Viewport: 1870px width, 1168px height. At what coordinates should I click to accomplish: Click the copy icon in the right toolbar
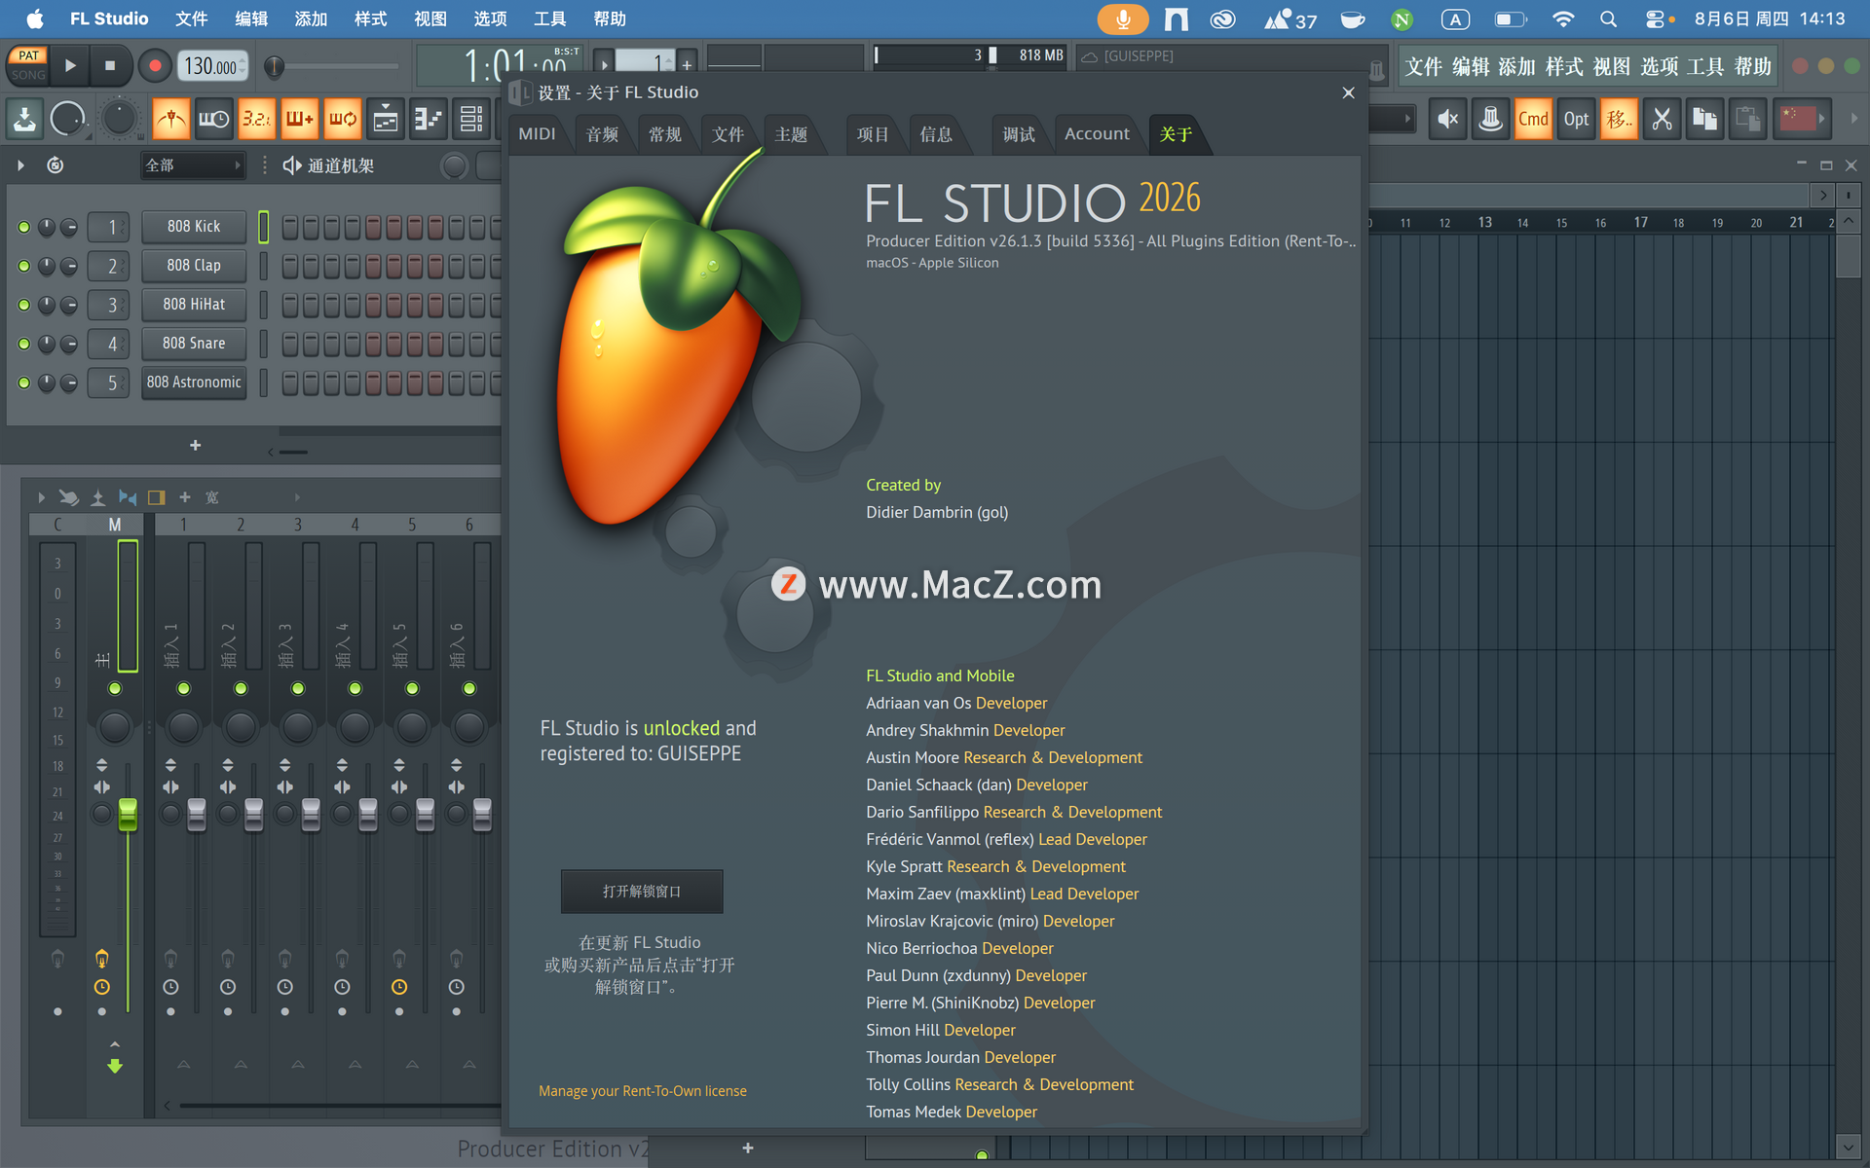(1705, 120)
